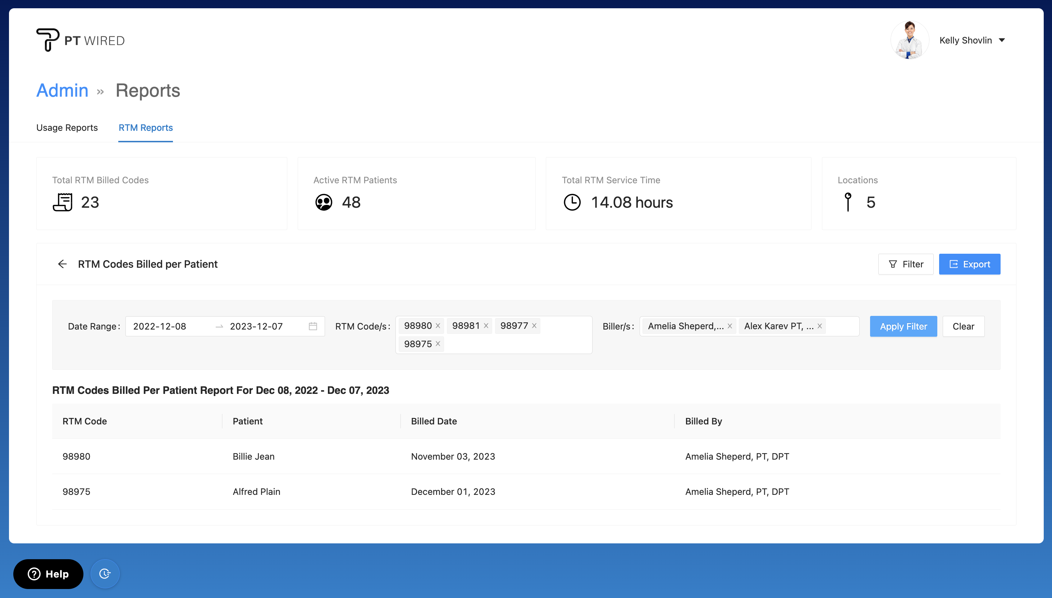This screenshot has height=598, width=1052.
Task: Click the Admin breadcrumb link
Action: click(x=63, y=90)
